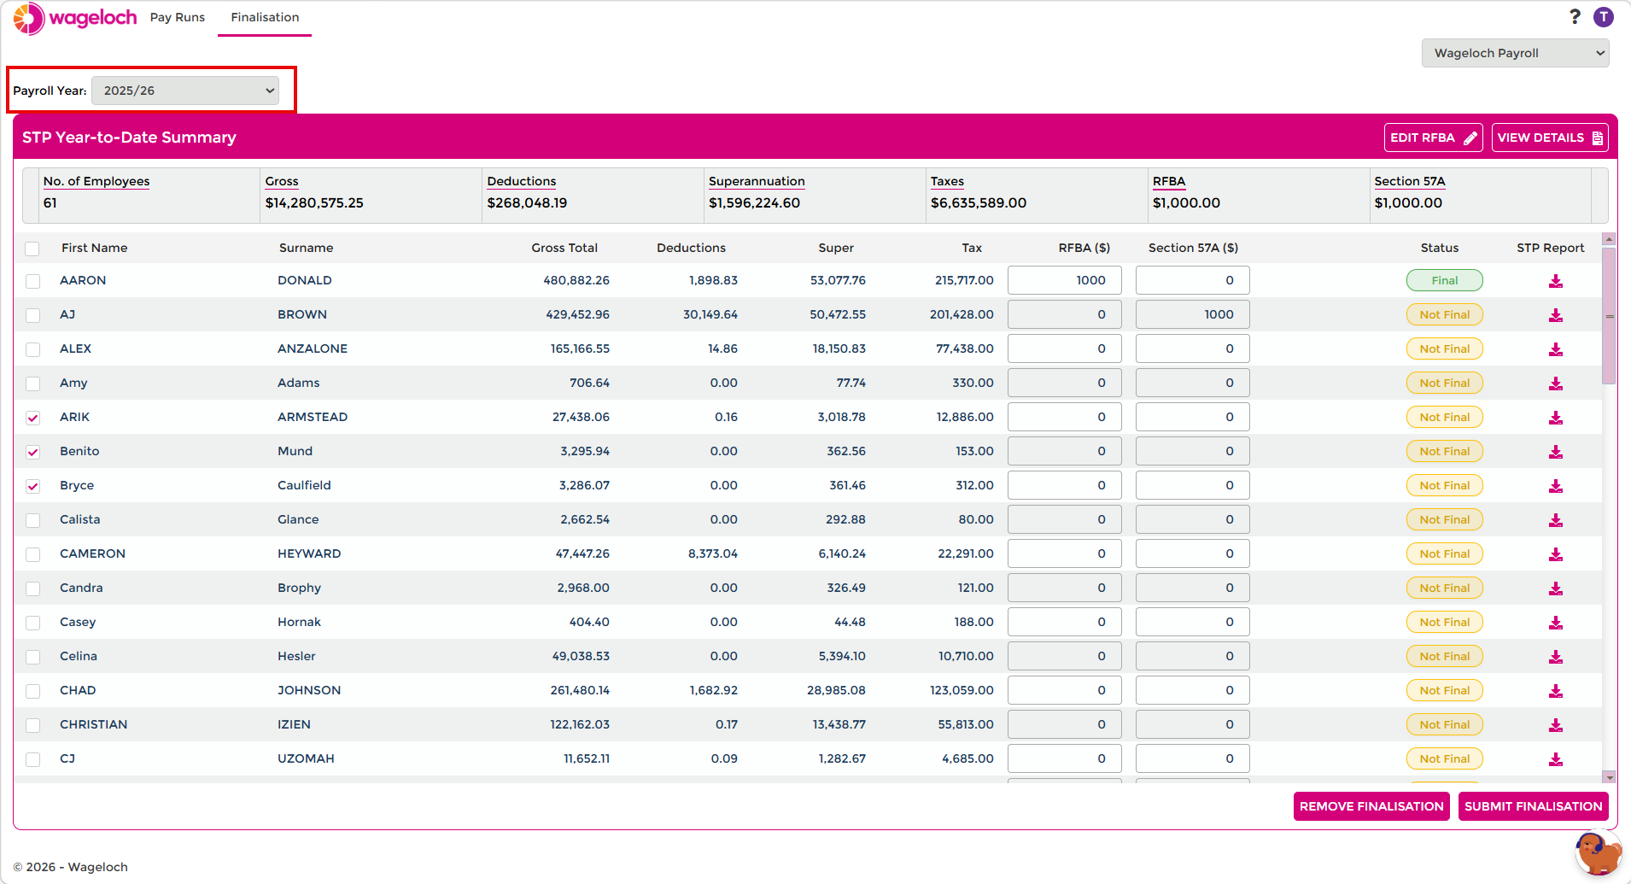This screenshot has height=884, width=1631.
Task: Click the Superannuation summary label
Action: coord(757,181)
